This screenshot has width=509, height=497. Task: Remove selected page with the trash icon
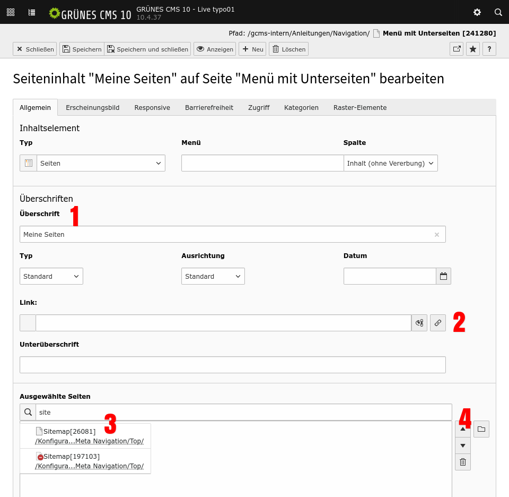pos(463,462)
